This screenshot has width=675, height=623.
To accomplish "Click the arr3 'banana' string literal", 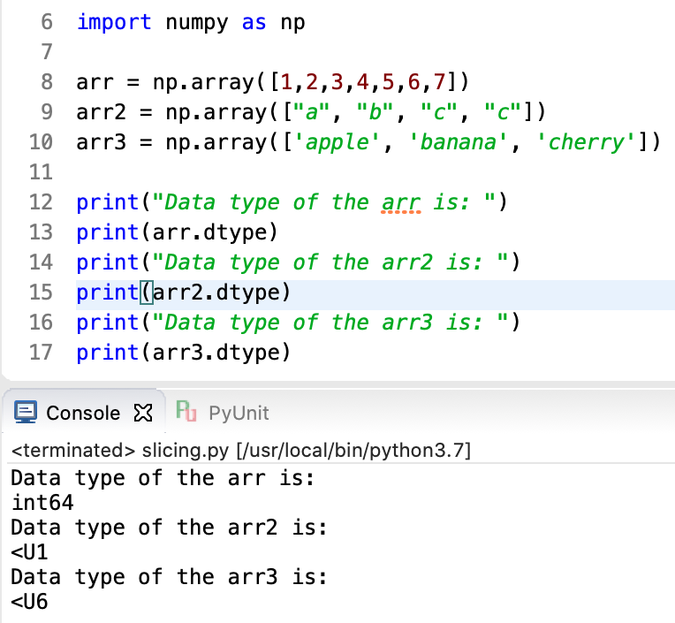I will (458, 142).
